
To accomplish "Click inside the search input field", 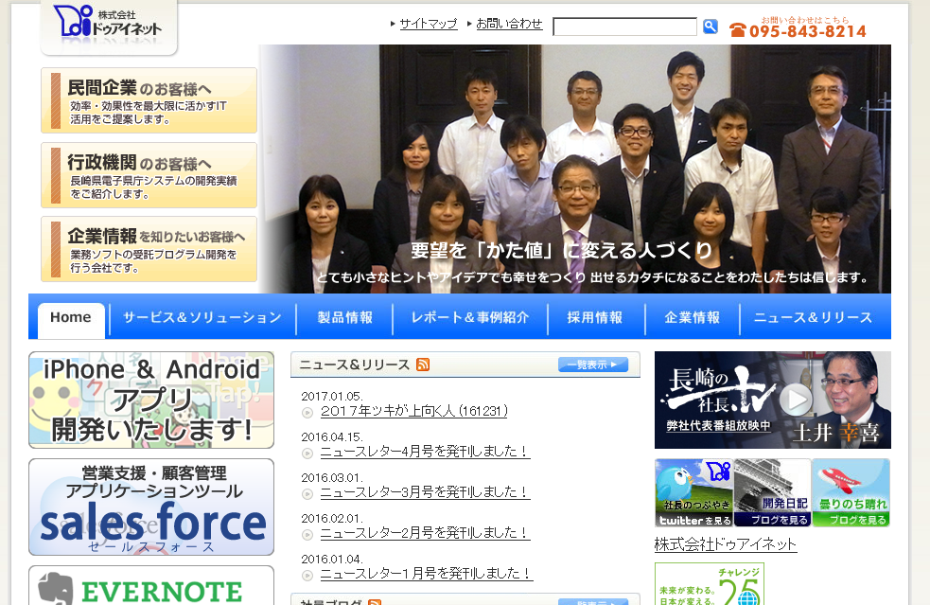I will pyautogui.click(x=624, y=27).
